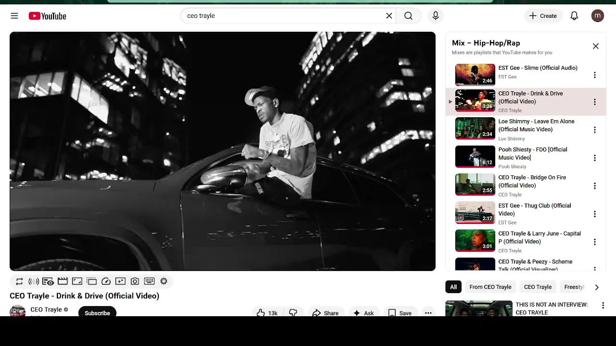Open "Pooh Shiesty - FDO" title link
This screenshot has width=616, height=346.
click(x=533, y=153)
